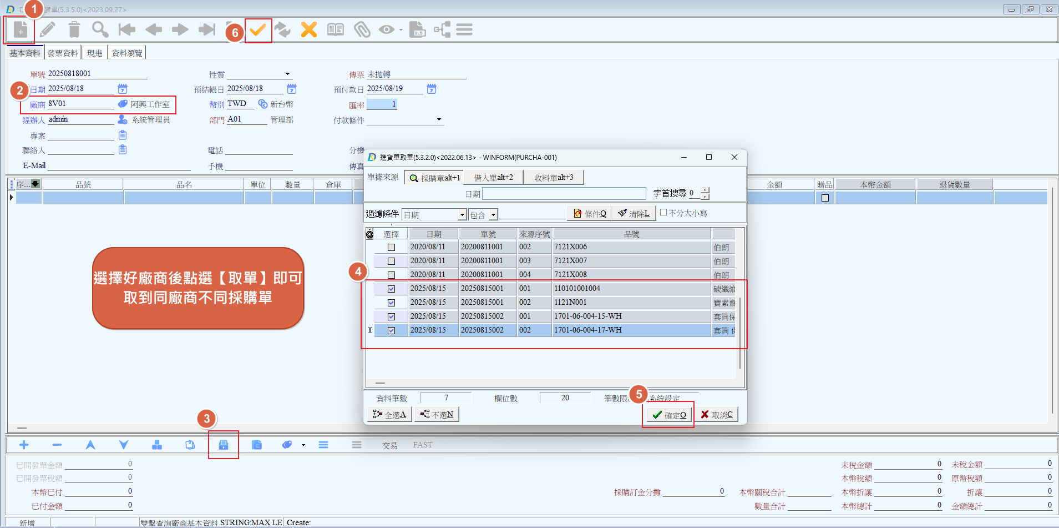Click the open book toolbar icon
This screenshot has height=528, width=1059.
(x=336, y=29)
